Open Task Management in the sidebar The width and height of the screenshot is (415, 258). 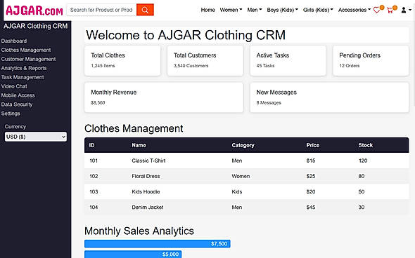[x=23, y=77]
